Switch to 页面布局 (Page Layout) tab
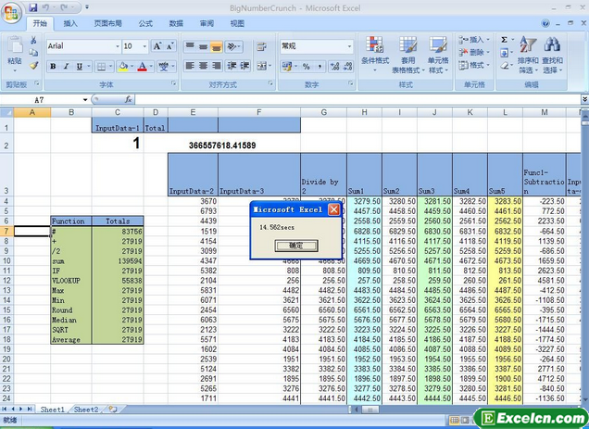 (x=107, y=23)
